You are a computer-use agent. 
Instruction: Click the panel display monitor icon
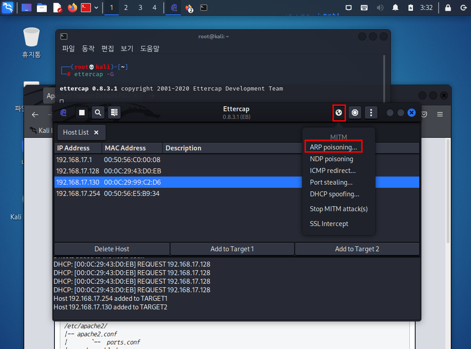(x=349, y=8)
